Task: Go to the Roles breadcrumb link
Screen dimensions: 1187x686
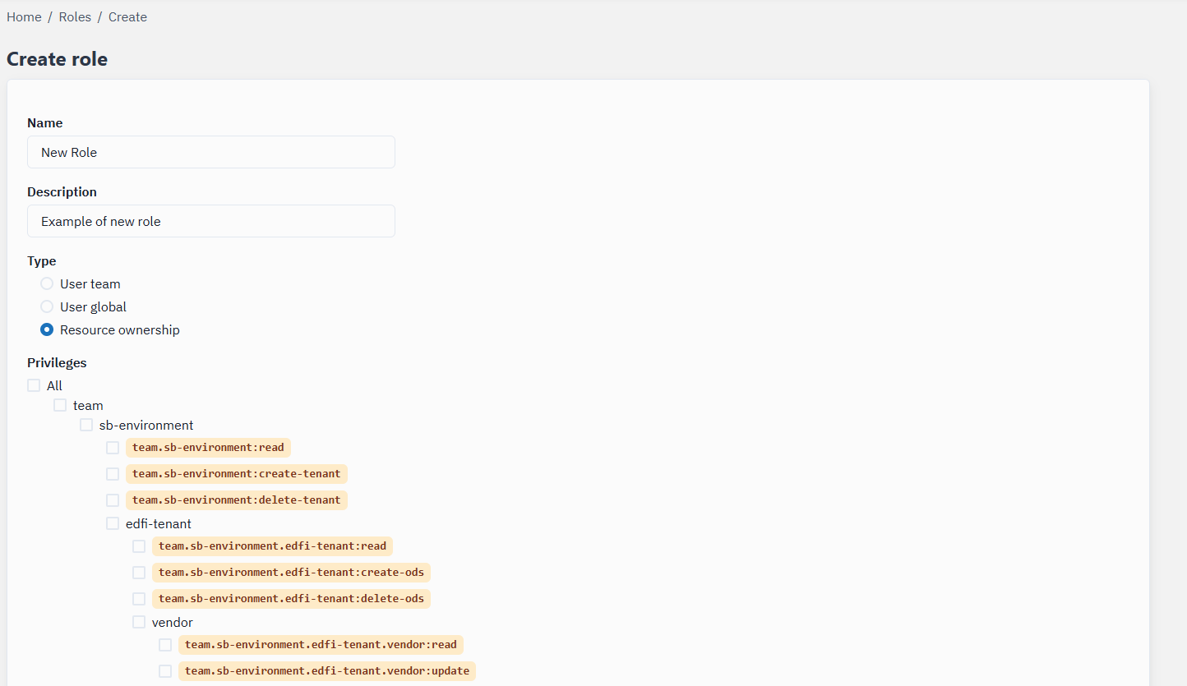Action: (75, 17)
